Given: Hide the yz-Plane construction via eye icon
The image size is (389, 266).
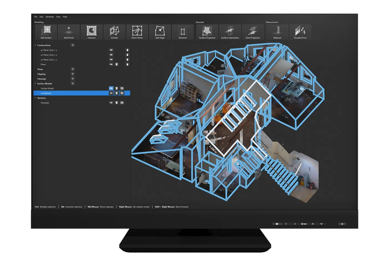Looking at the screenshot, I should coord(111,50).
